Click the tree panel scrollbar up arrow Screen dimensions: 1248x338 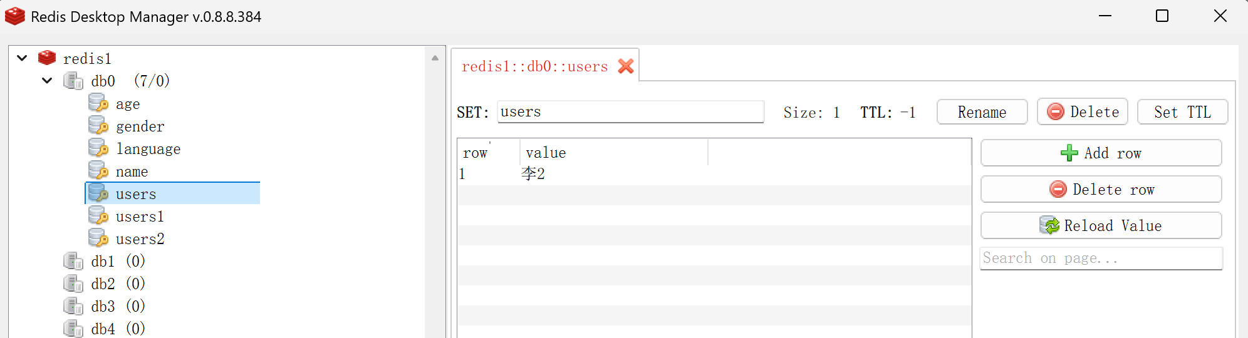pyautogui.click(x=435, y=58)
